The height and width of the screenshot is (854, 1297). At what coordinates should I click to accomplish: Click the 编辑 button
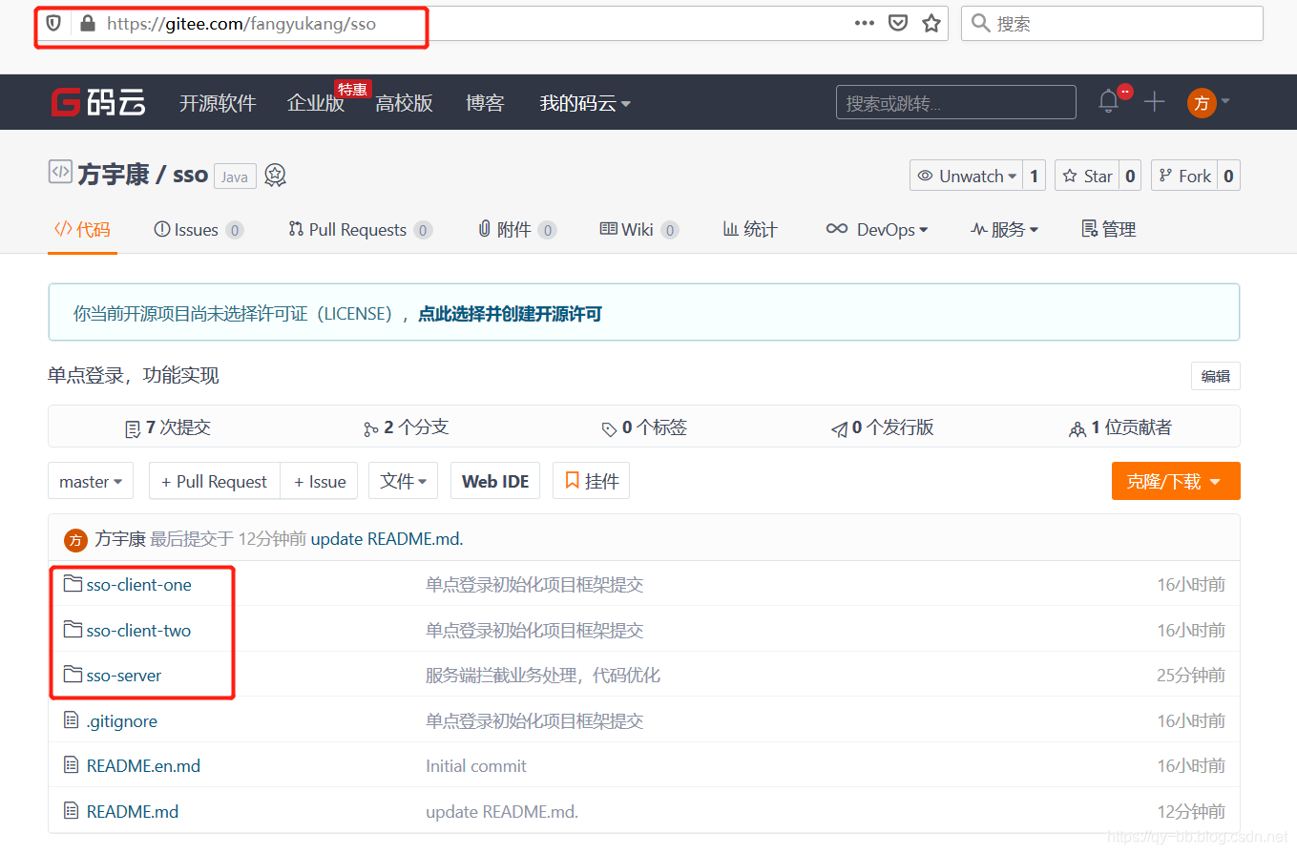pyautogui.click(x=1216, y=376)
